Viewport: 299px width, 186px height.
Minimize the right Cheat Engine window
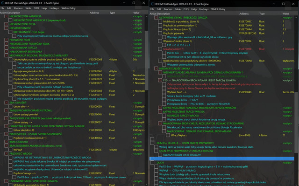click(x=274, y=4)
